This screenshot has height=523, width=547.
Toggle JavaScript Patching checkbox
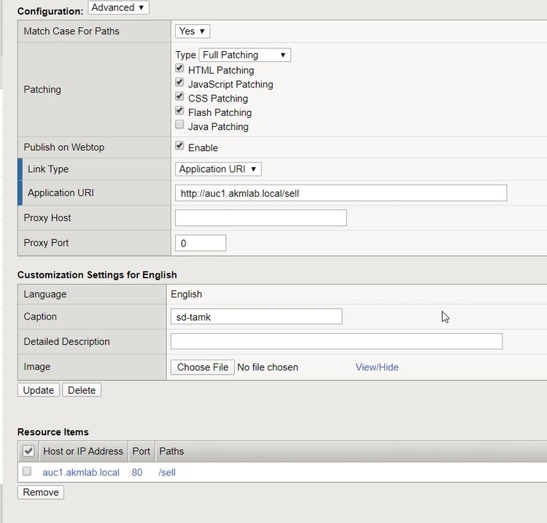[180, 83]
